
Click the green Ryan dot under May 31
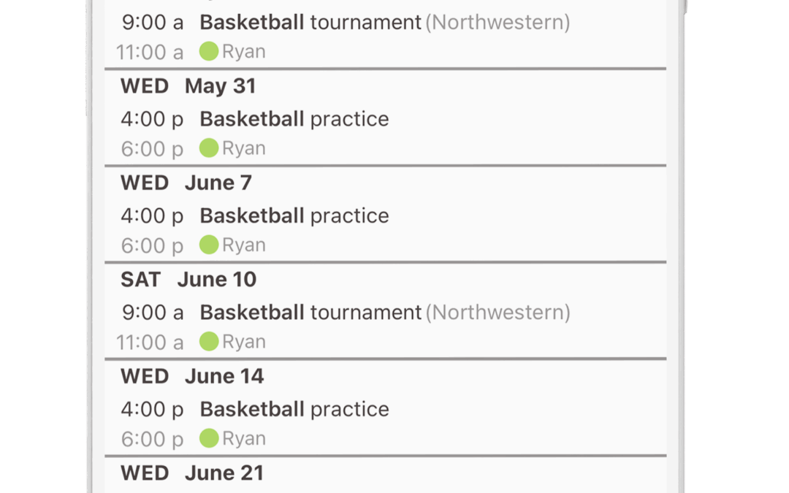tap(209, 148)
